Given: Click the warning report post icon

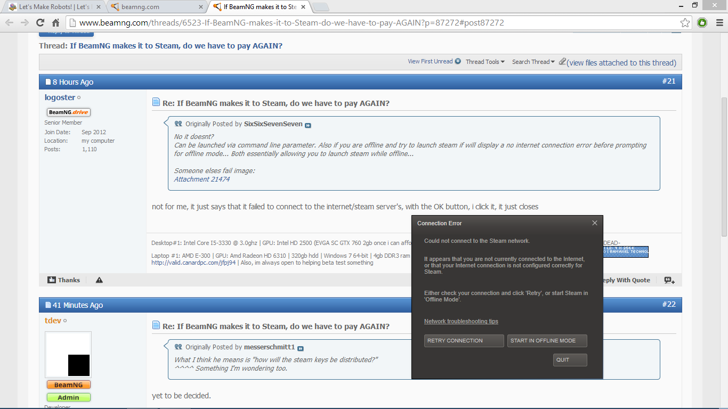Looking at the screenshot, I should coord(99,280).
